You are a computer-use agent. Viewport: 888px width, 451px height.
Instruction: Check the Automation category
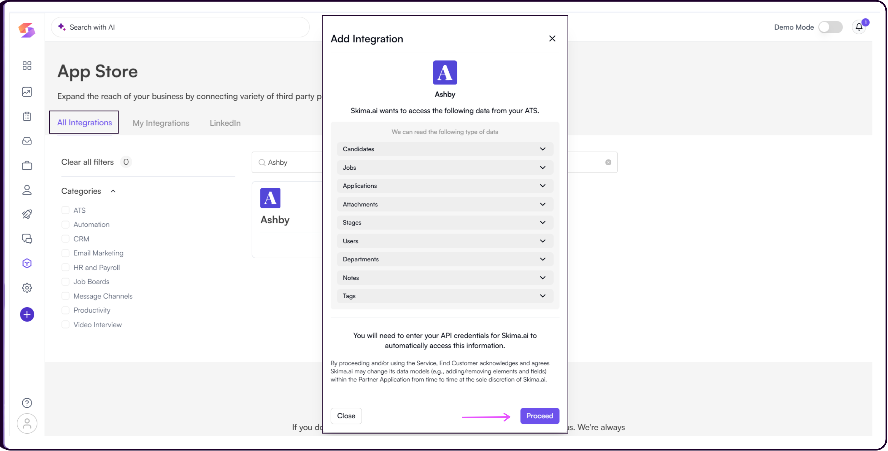pos(65,224)
